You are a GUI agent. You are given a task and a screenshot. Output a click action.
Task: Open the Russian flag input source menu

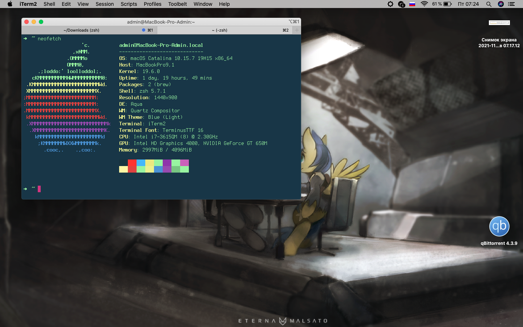(x=412, y=4)
